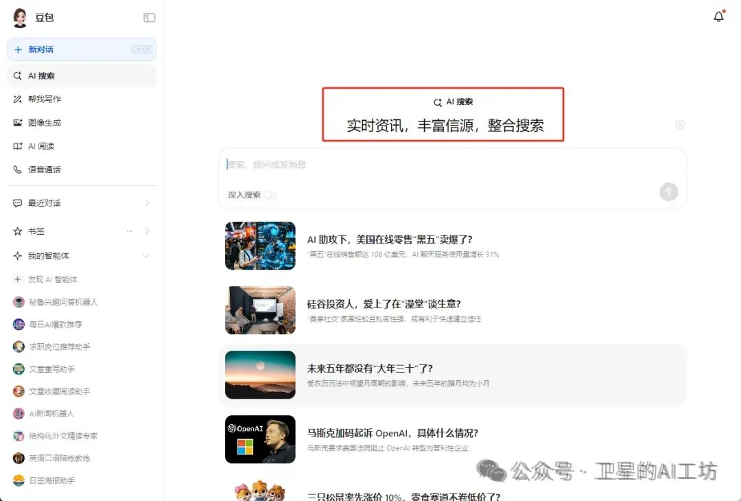
Task: Open the 三只松鼠率先涨价 news headline
Action: [403, 496]
